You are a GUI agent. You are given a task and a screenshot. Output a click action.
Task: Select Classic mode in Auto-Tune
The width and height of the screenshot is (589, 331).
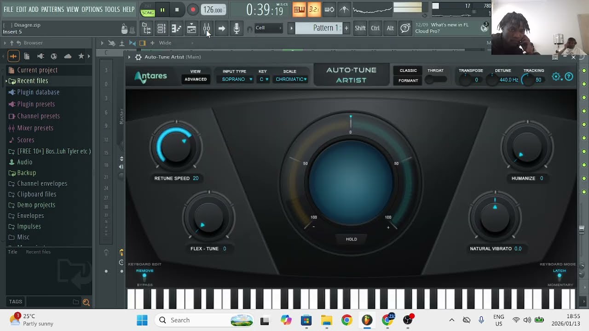[x=408, y=70]
